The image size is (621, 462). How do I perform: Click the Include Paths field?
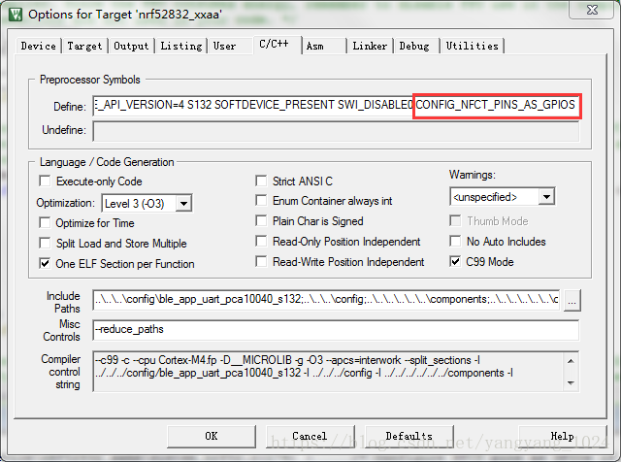pyautogui.click(x=326, y=300)
